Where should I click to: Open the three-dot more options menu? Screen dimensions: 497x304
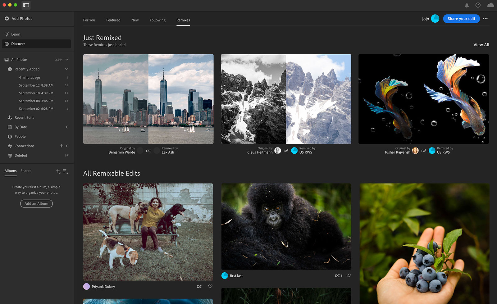485,19
